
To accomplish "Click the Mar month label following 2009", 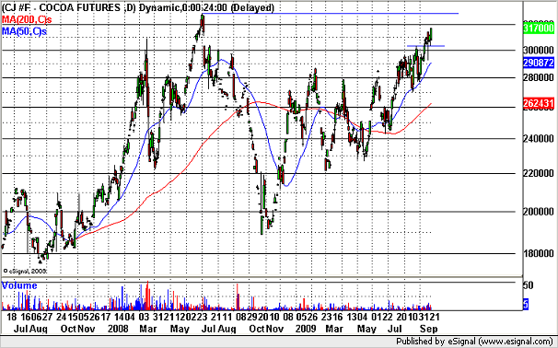I will 334,329.
